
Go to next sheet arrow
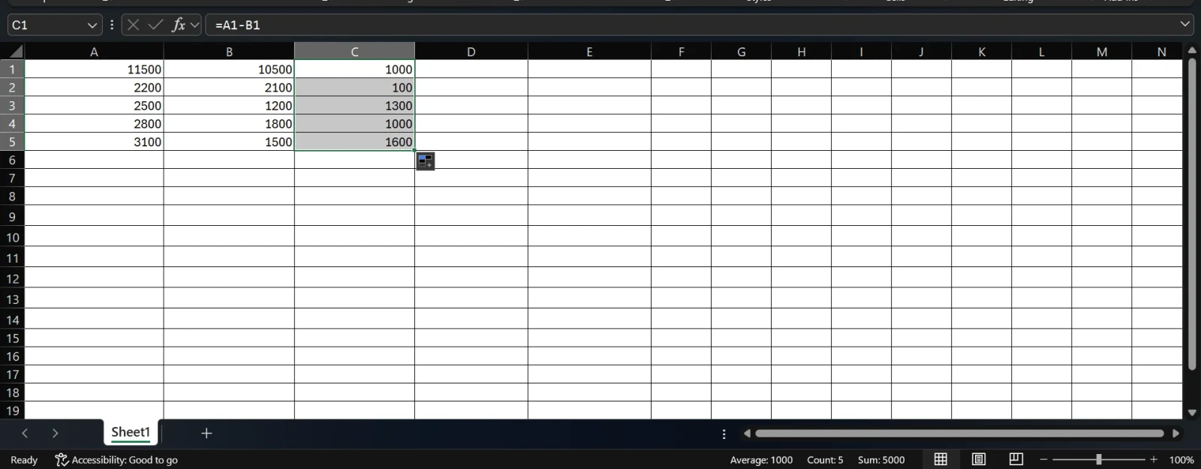pyautogui.click(x=55, y=433)
